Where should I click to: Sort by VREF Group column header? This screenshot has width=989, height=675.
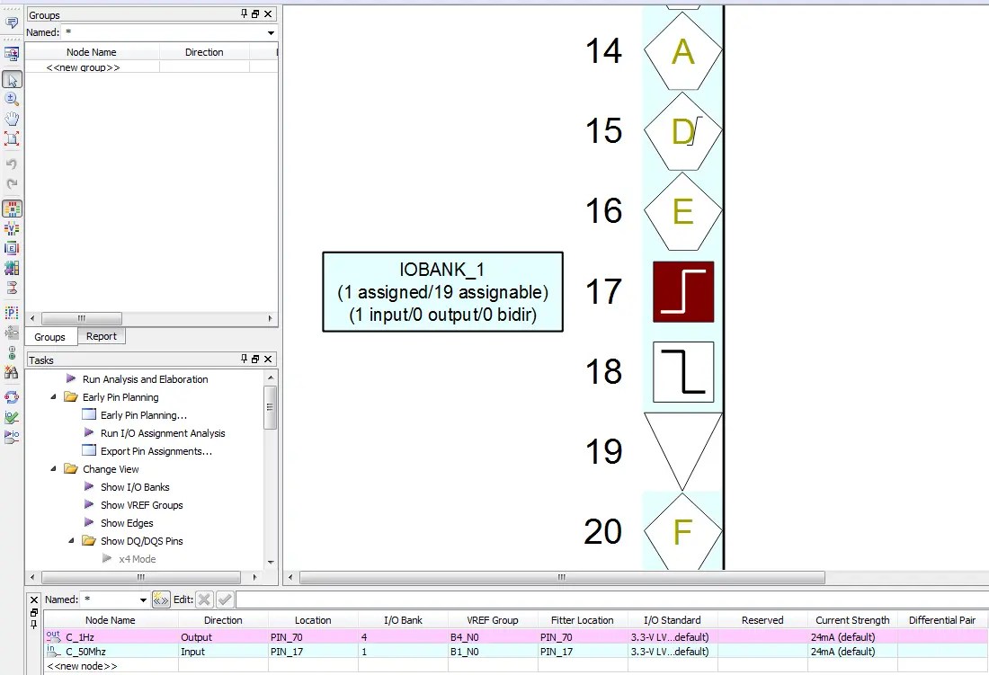pos(493,620)
